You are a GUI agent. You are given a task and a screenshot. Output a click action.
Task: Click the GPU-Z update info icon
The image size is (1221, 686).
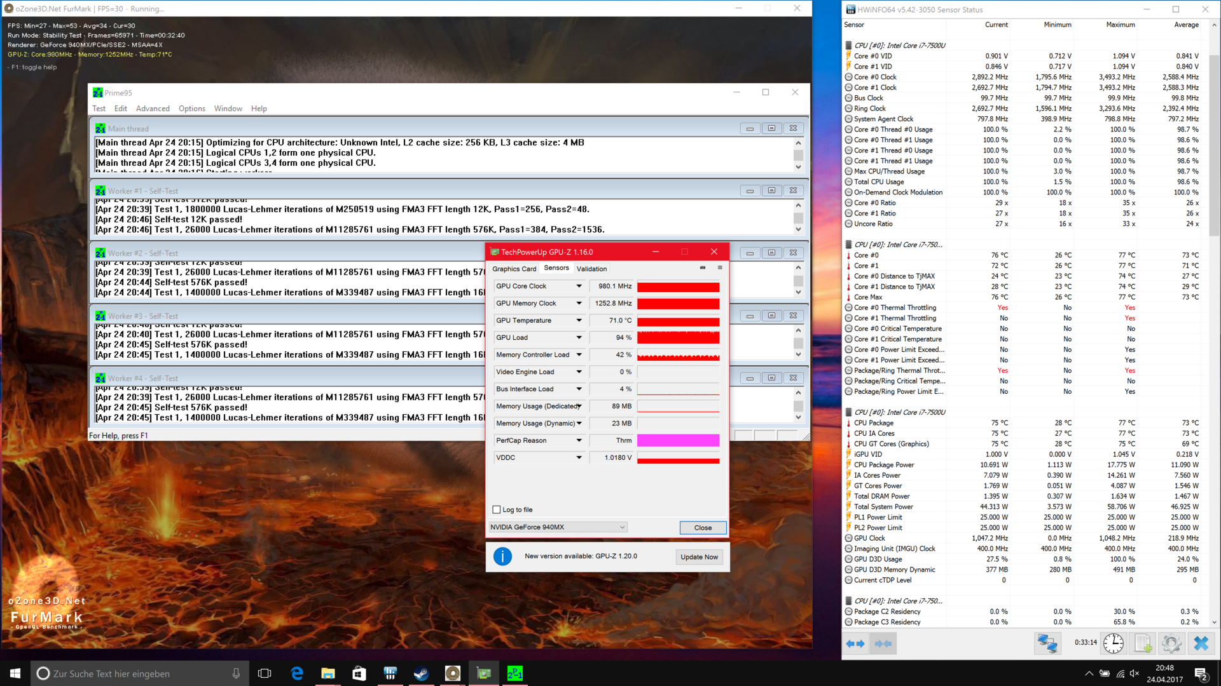point(502,556)
